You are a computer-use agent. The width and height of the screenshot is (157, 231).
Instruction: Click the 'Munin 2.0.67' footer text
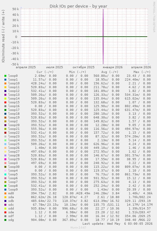pos(78,228)
